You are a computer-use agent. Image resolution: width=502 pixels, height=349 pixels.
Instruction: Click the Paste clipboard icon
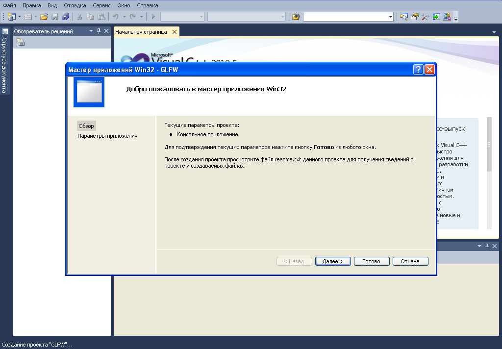[x=101, y=17]
